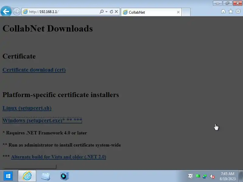Click the address bar URL 192.168.1.1
243x182 pixels.
(x=44, y=12)
